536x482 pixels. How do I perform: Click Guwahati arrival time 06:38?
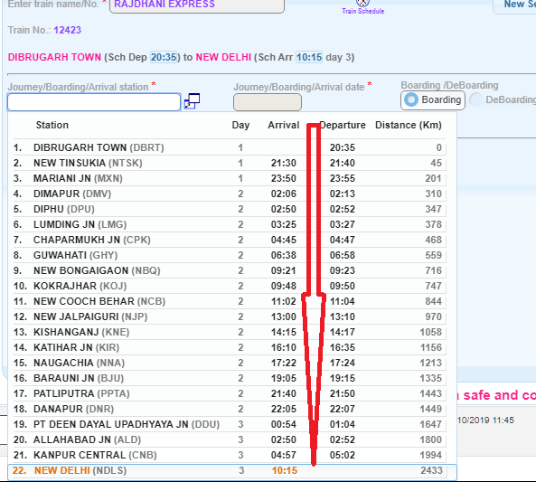coord(284,255)
